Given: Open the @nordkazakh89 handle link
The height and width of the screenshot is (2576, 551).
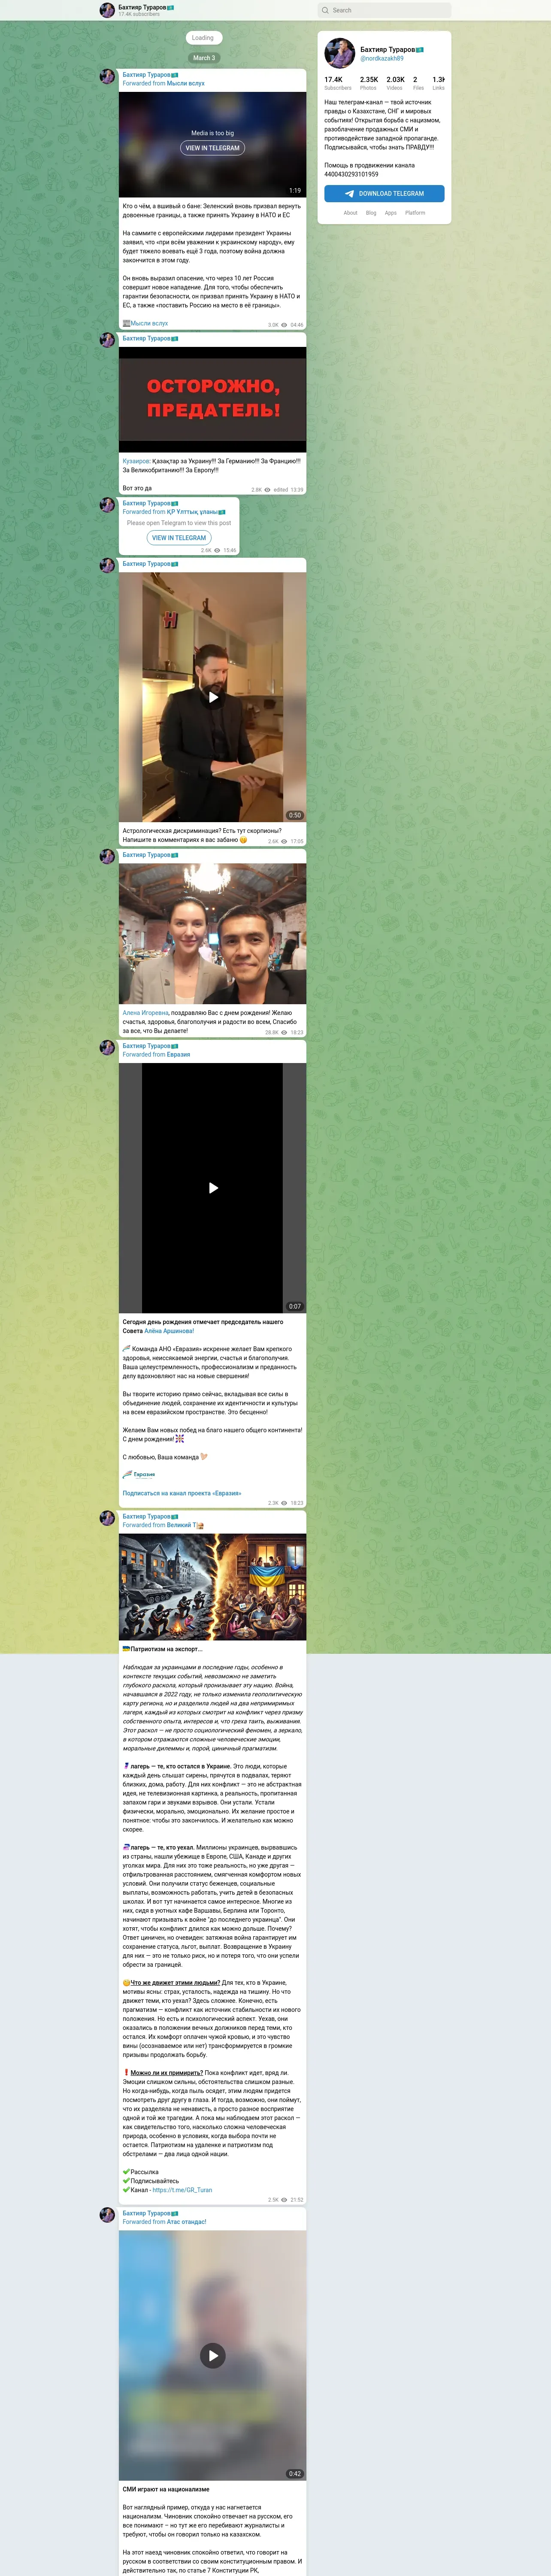Looking at the screenshot, I should tap(382, 58).
